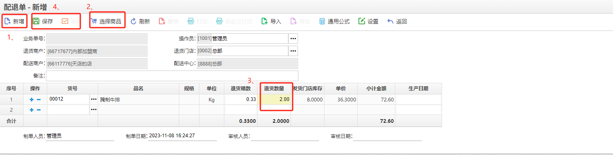Click the empty 审核人员 field

(x=285, y=136)
